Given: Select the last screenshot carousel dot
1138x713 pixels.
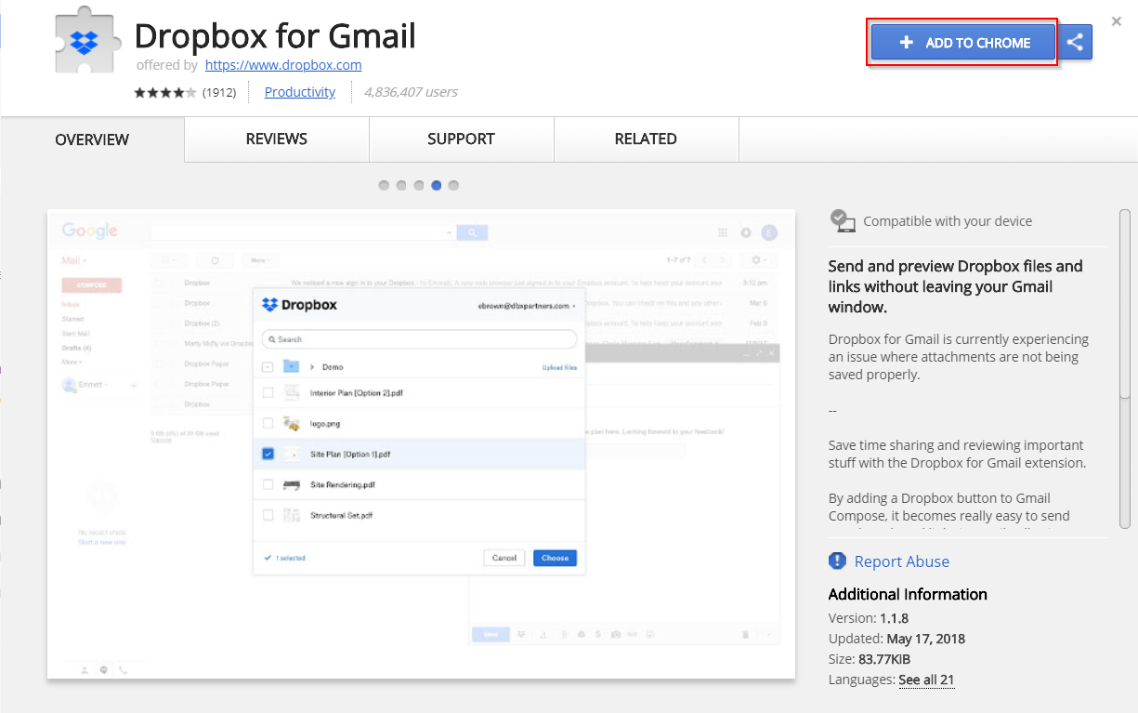Looking at the screenshot, I should pyautogui.click(x=453, y=186).
